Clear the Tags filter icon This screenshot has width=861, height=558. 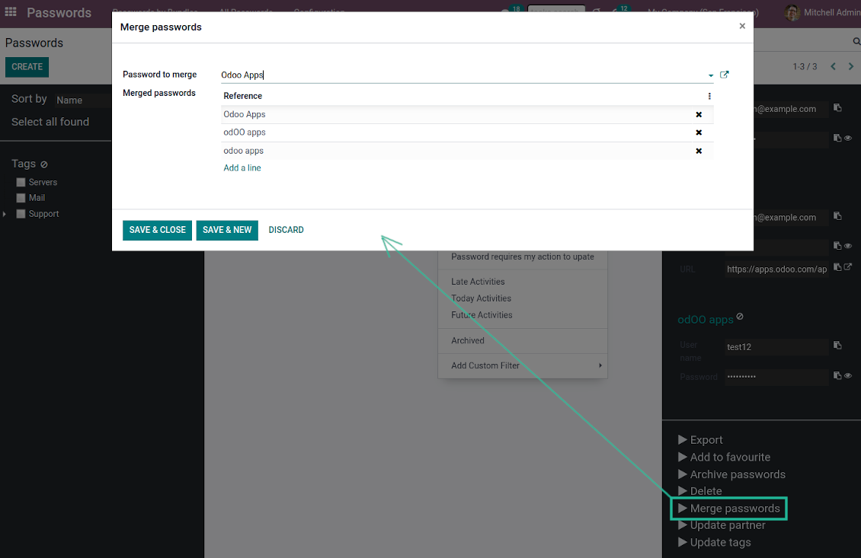pos(44,164)
